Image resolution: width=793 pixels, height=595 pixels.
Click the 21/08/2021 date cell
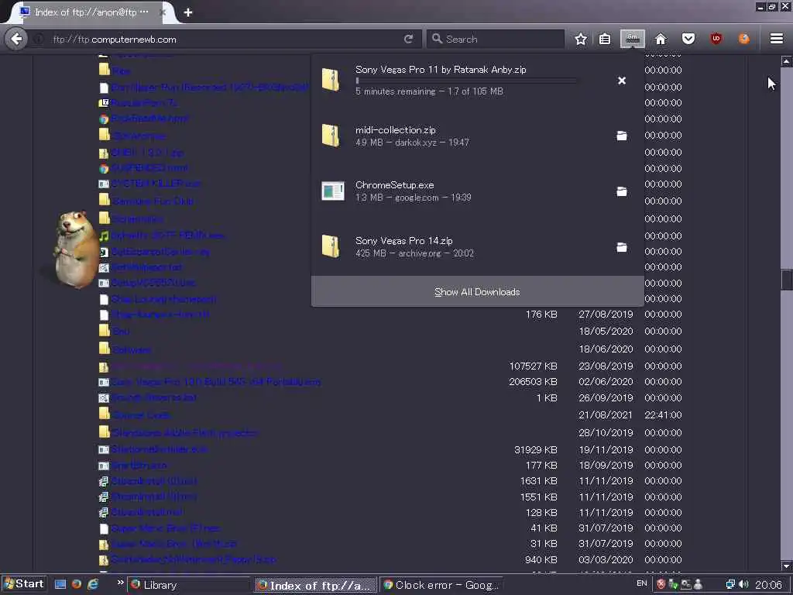[606, 415]
